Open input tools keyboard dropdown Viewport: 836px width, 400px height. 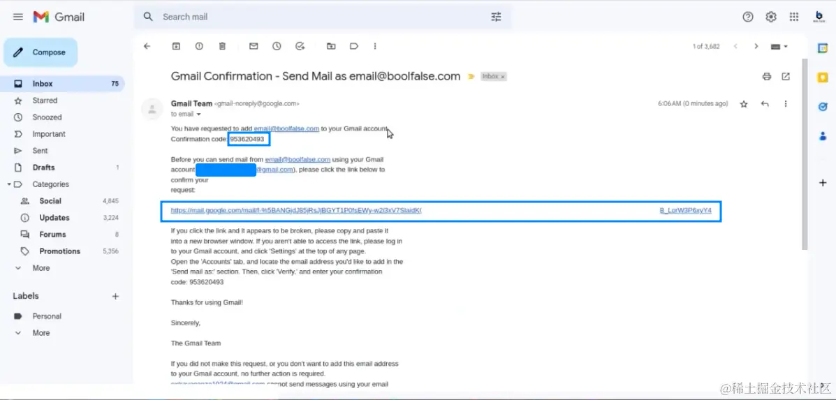click(x=779, y=46)
